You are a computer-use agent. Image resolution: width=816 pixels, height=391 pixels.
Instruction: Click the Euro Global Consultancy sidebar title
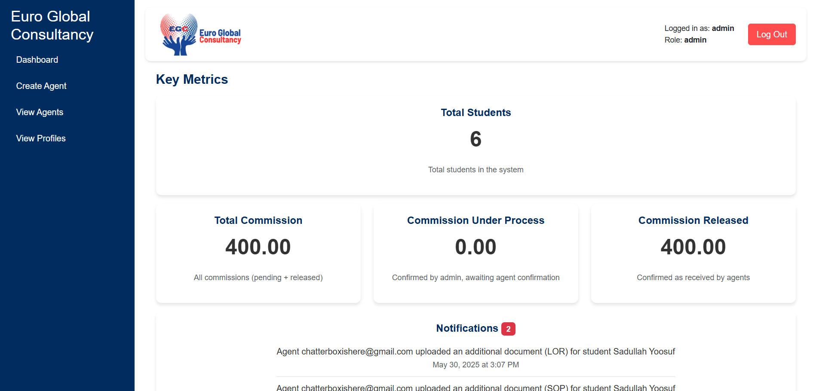51,25
